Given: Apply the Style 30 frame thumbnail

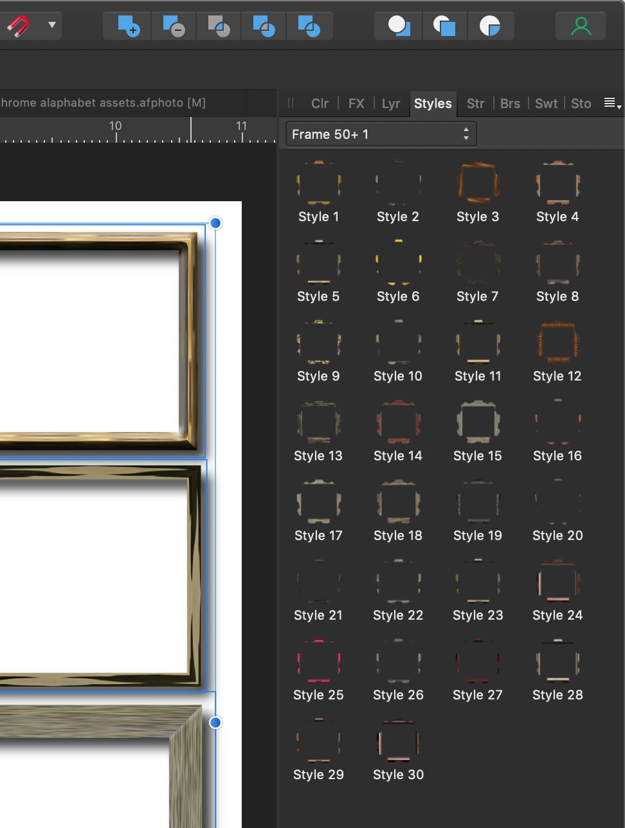Looking at the screenshot, I should pos(398,741).
